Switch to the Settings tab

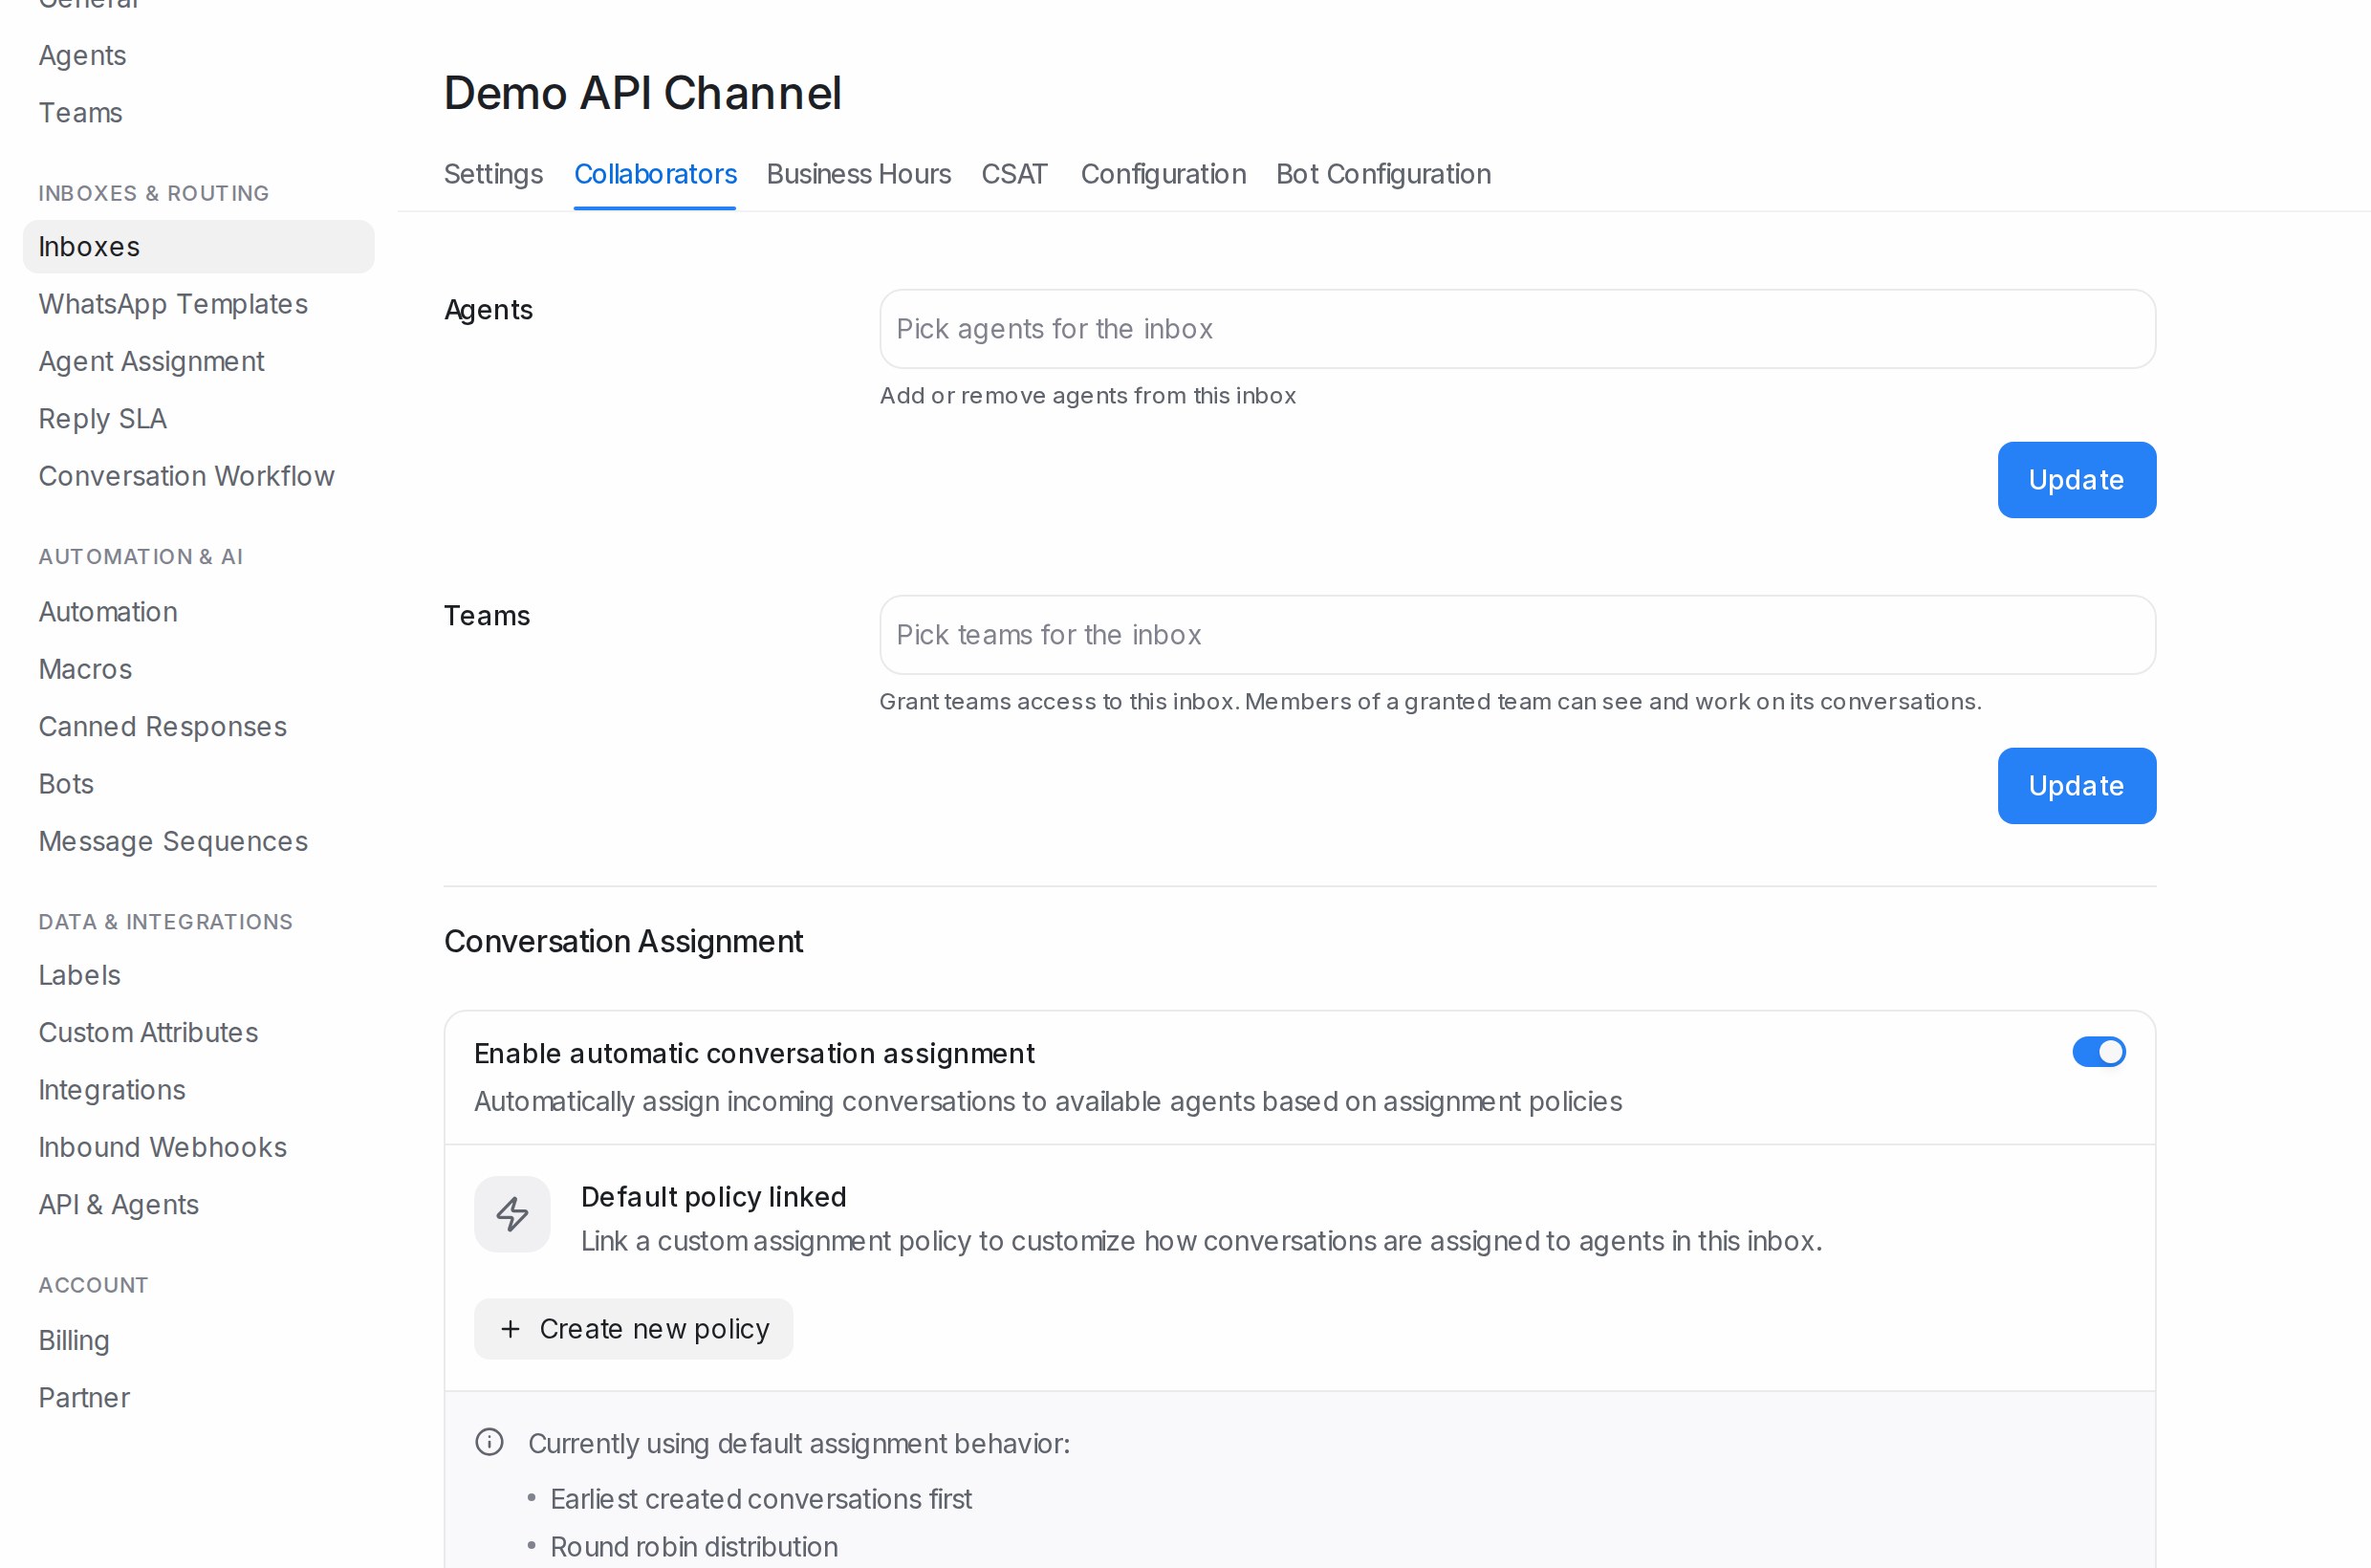coord(493,174)
